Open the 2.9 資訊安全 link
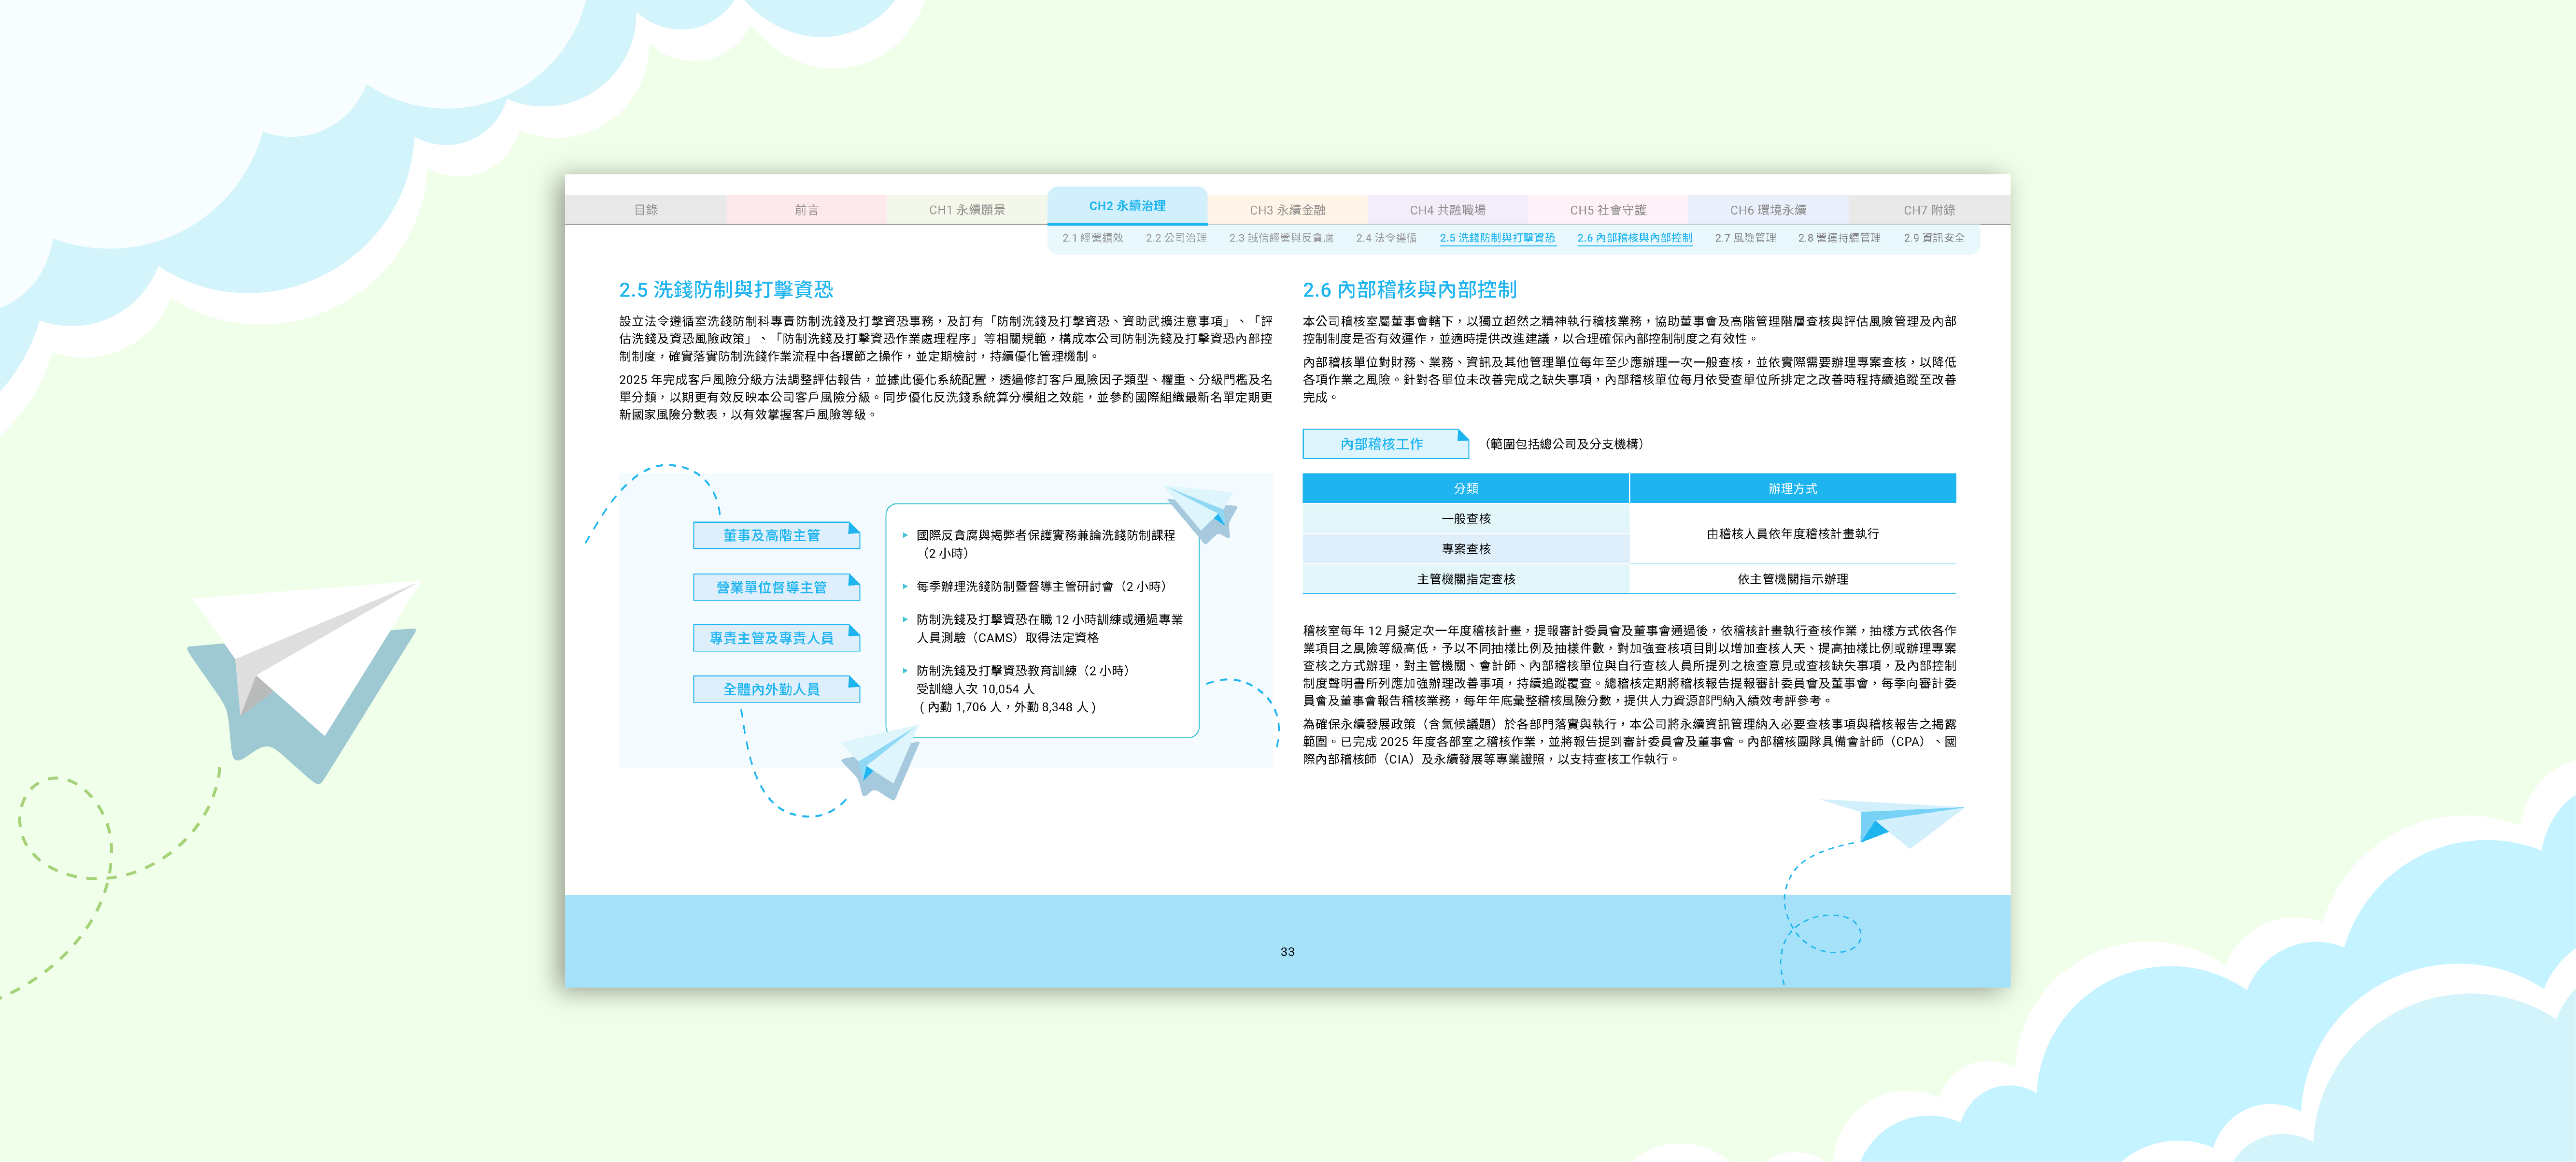2576x1162 pixels. [1934, 238]
